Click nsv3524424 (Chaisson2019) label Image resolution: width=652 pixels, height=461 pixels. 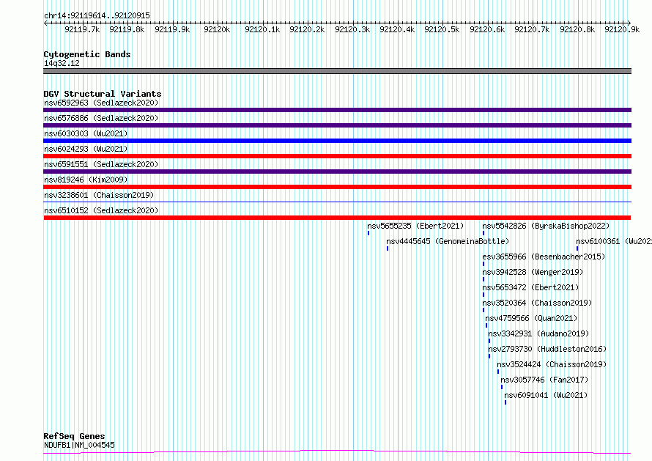pos(552,364)
